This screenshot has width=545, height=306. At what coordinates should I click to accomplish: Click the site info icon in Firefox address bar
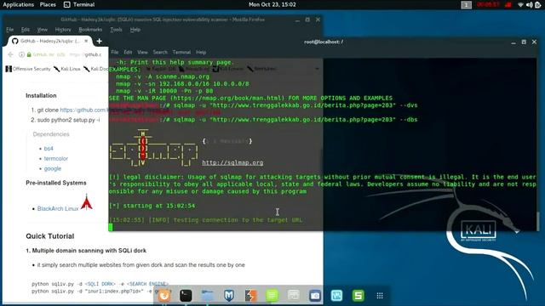pos(21,54)
